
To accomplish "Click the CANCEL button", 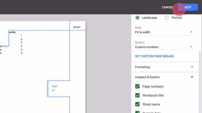I will [167, 7].
